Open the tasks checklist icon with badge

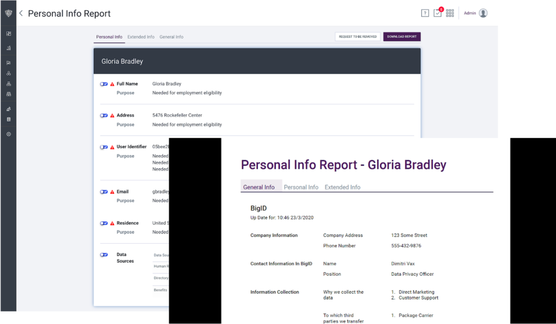(x=438, y=14)
